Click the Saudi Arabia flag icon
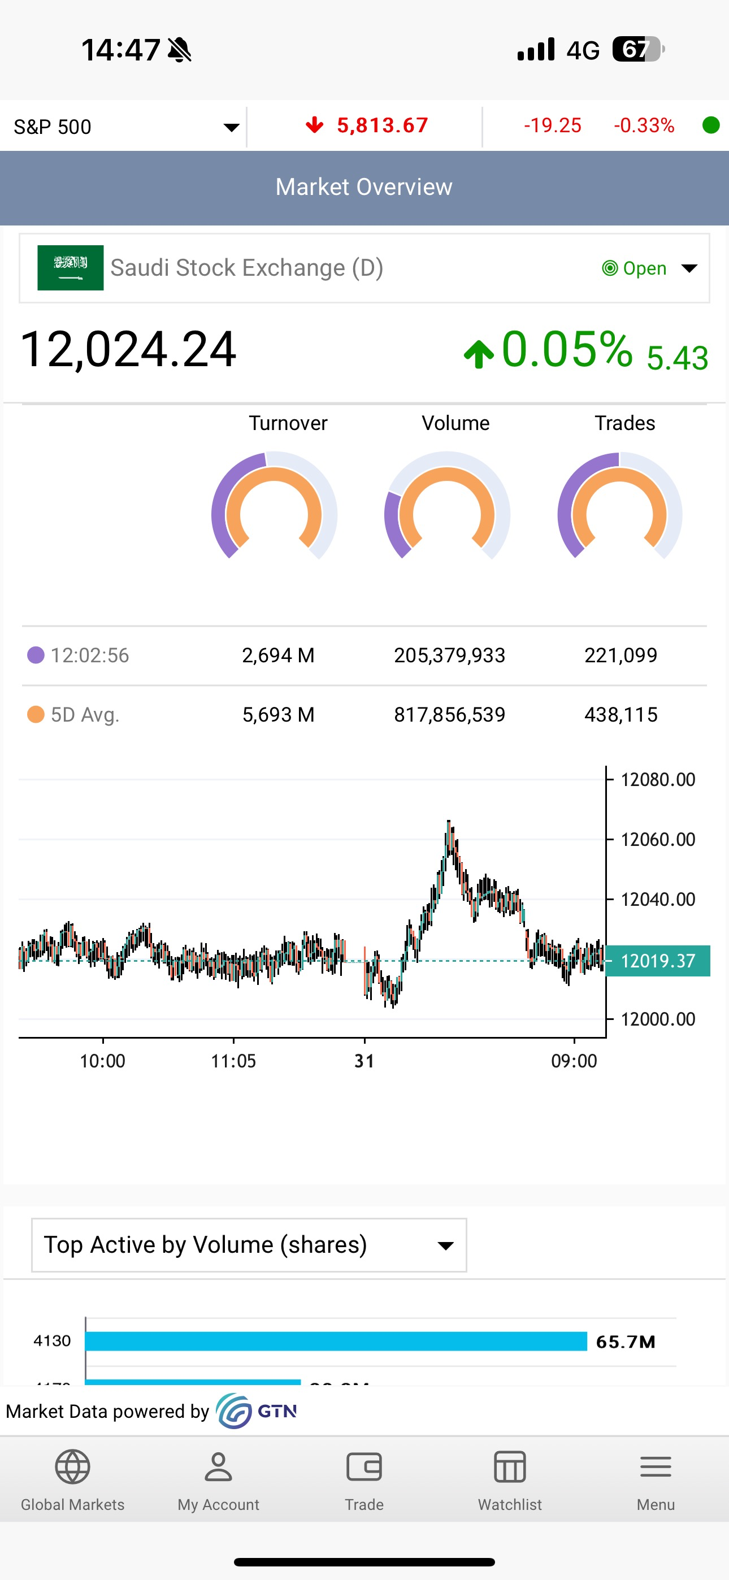 coord(71,268)
